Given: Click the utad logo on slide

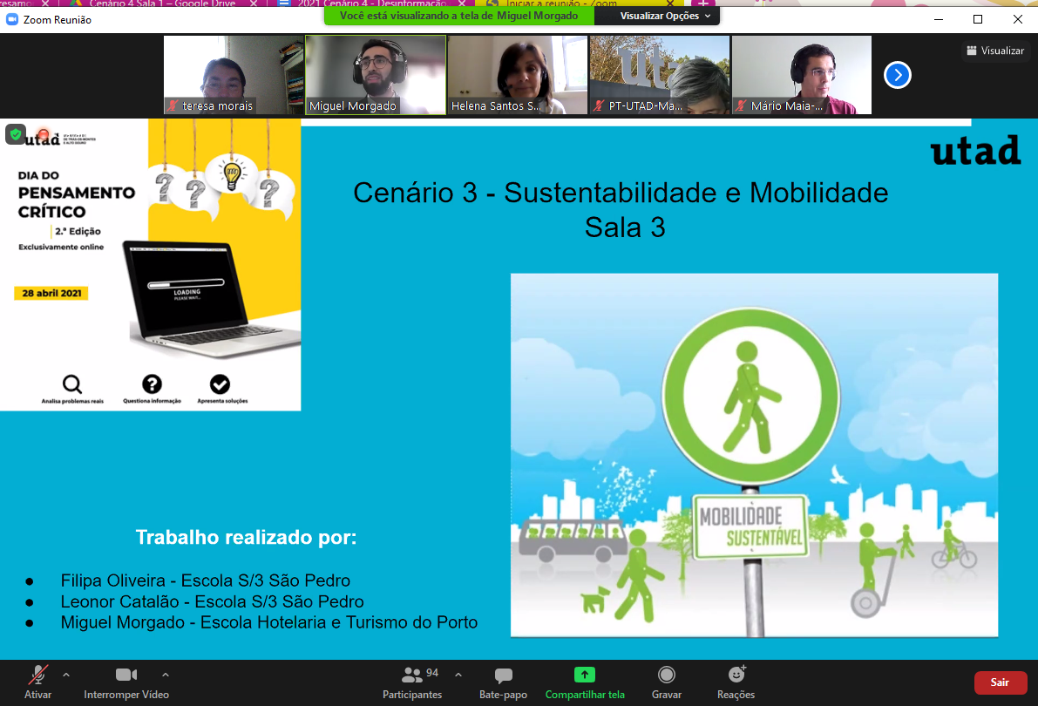Looking at the screenshot, I should click(x=976, y=151).
